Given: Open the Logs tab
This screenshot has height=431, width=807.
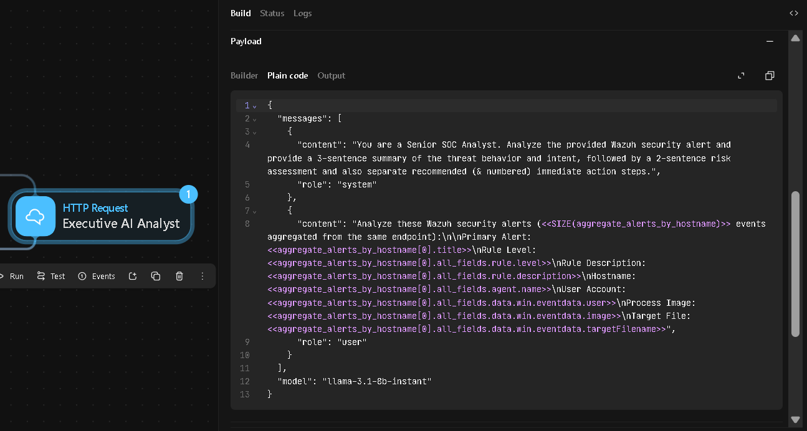Looking at the screenshot, I should (303, 13).
